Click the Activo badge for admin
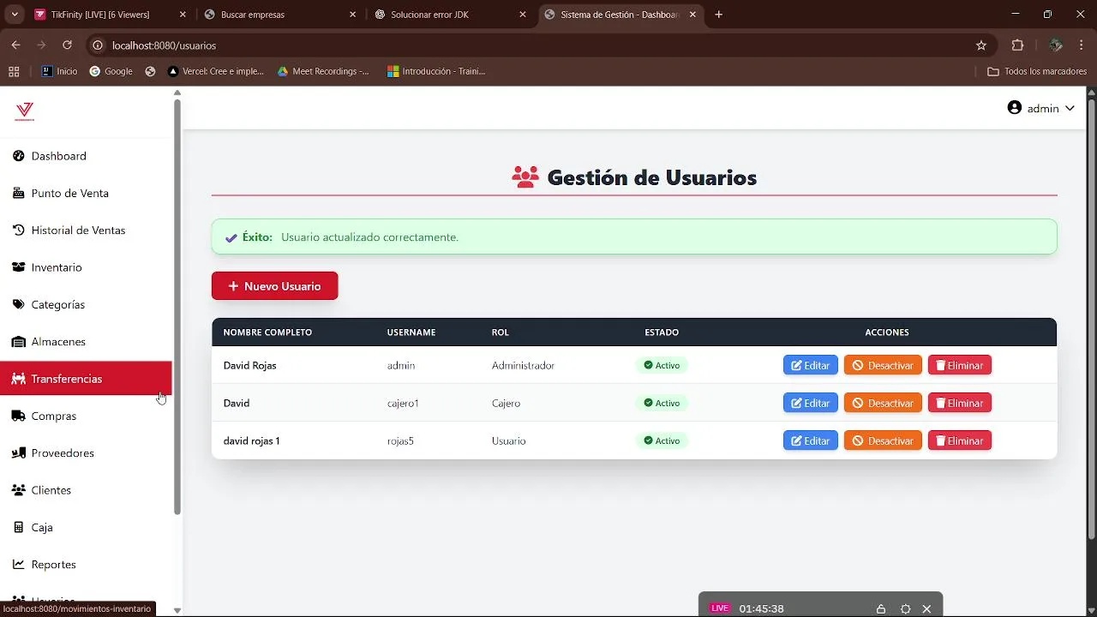 coord(662,365)
